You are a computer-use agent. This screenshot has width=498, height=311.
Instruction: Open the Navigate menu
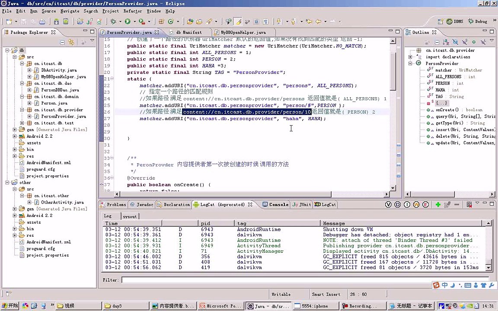click(x=70, y=11)
